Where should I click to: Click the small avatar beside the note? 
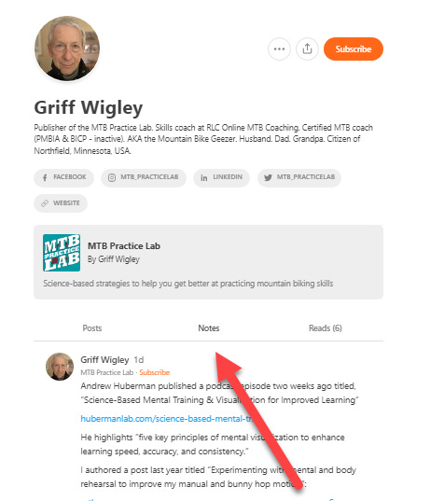(60, 367)
